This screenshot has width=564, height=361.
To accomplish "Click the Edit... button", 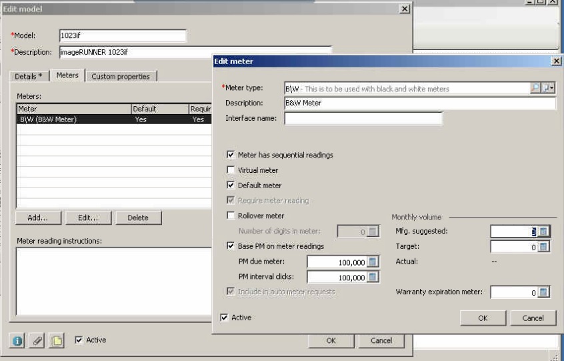I will pos(88,218).
